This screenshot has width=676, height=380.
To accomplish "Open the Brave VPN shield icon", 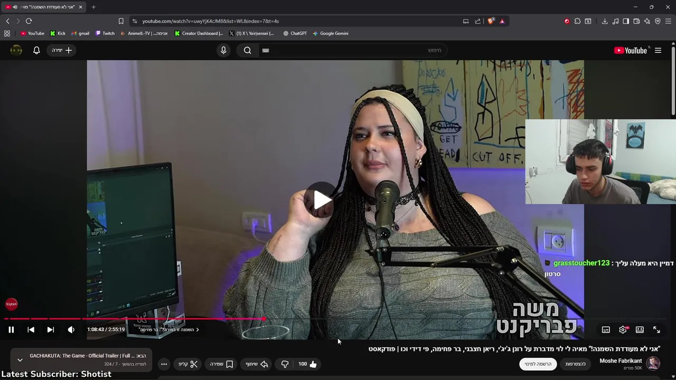I will (658, 21).
